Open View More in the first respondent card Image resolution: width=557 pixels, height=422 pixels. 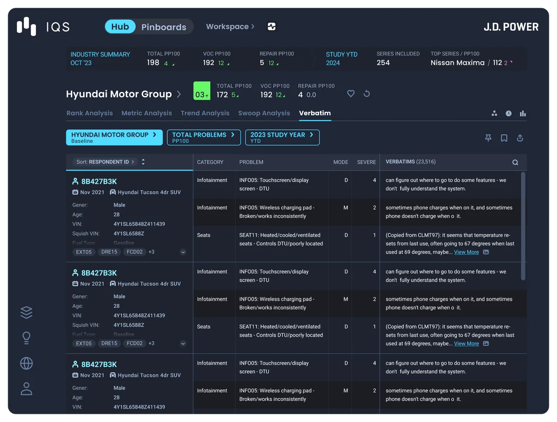coord(466,252)
